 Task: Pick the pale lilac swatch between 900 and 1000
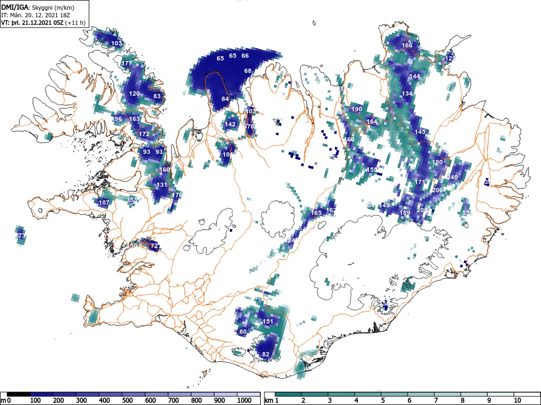226,394
